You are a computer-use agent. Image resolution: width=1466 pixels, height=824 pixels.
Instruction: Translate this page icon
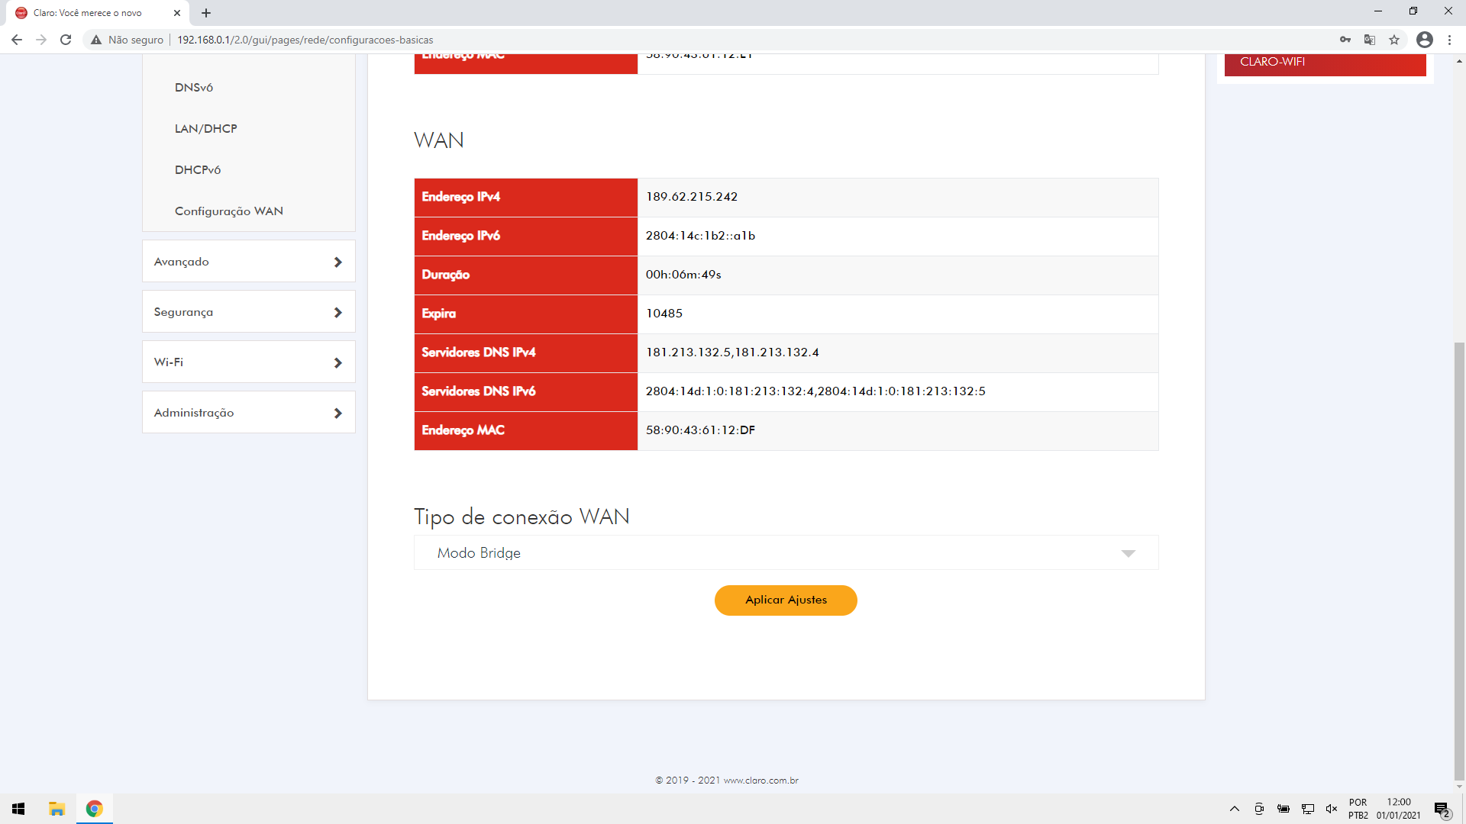(1370, 40)
